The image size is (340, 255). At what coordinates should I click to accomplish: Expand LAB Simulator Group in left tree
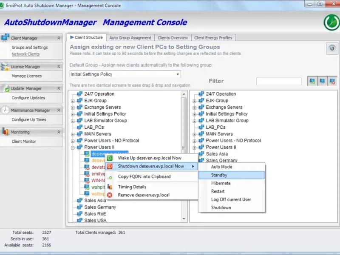[73, 121]
